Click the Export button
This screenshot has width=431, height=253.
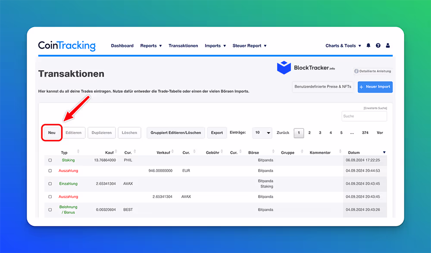[217, 133]
